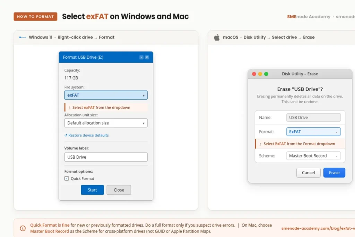Click the '117 GB' capacity value

(x=71, y=78)
